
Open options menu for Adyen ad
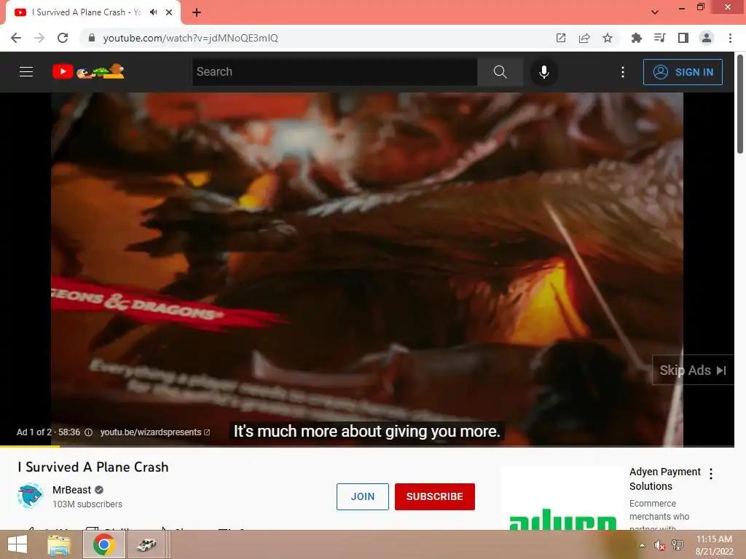[711, 474]
